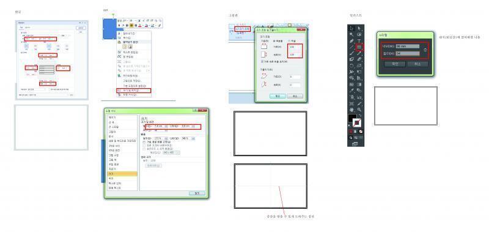Open Format Shape (도형 서식) menu entry
The width and height of the screenshot is (489, 232).
pos(129,95)
